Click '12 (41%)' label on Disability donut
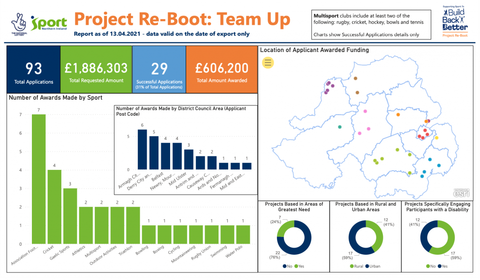The image size is (480, 280). click(415, 222)
